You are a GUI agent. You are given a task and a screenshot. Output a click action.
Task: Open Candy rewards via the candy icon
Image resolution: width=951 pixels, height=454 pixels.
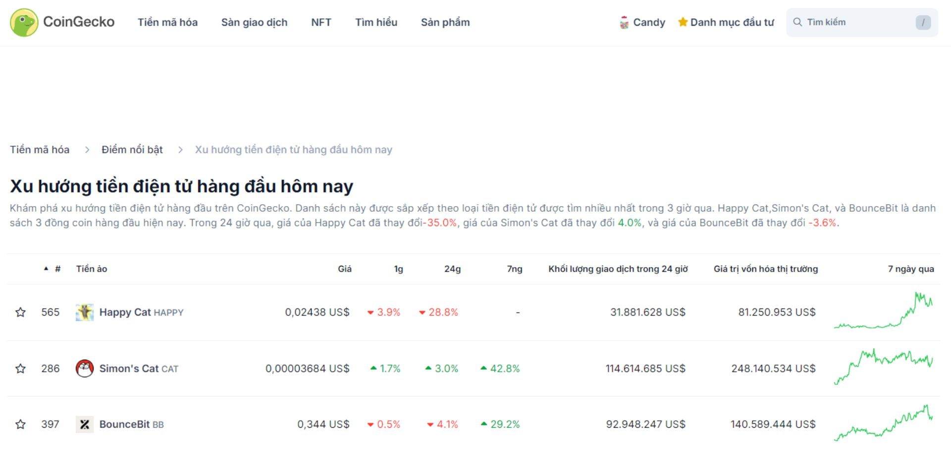pyautogui.click(x=624, y=22)
